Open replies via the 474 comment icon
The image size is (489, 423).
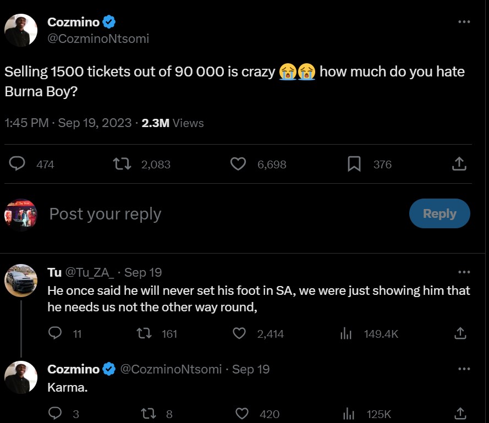18,164
